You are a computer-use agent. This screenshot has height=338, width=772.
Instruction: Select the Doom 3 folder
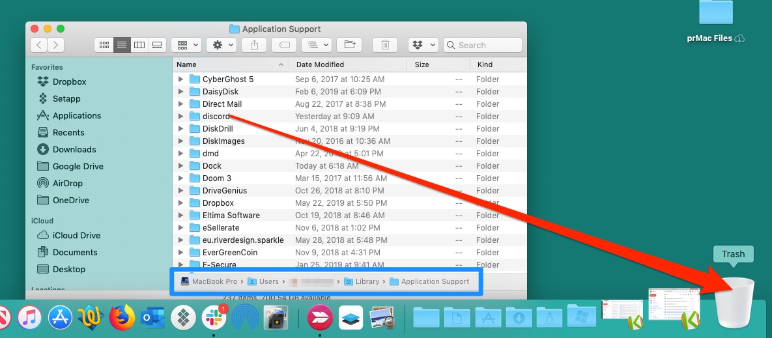point(350,178)
